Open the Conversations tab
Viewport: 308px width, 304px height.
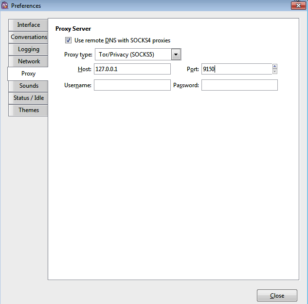pos(28,37)
